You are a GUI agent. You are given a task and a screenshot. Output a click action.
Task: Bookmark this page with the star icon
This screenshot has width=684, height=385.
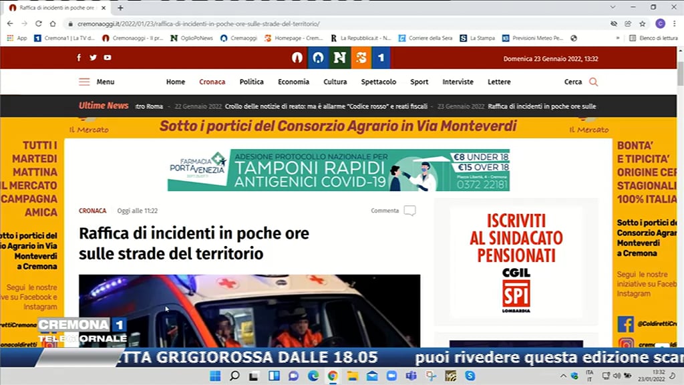[x=643, y=23]
